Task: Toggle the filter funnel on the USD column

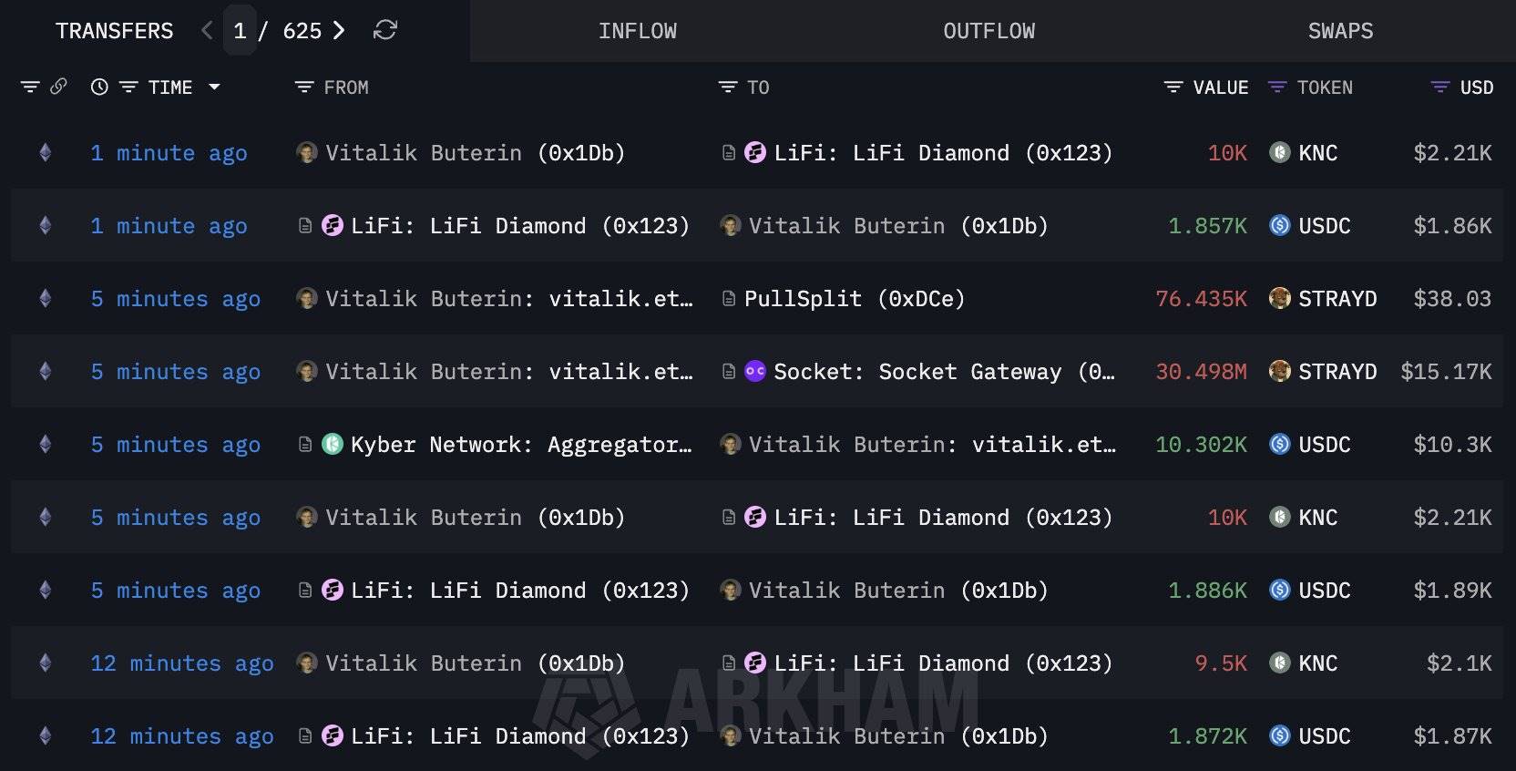Action: [x=1438, y=87]
